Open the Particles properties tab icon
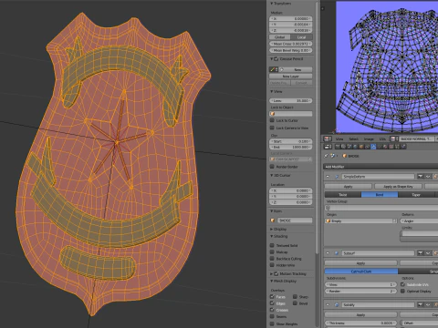 [397, 147]
